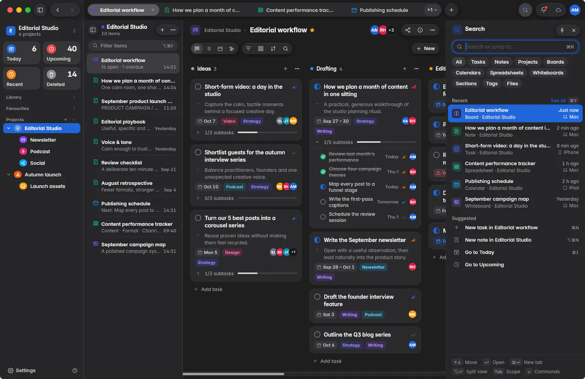Uncheck 'Review last month's performance' subtask
Image resolution: width=585 pixels, height=379 pixels.
pyautogui.click(x=323, y=157)
